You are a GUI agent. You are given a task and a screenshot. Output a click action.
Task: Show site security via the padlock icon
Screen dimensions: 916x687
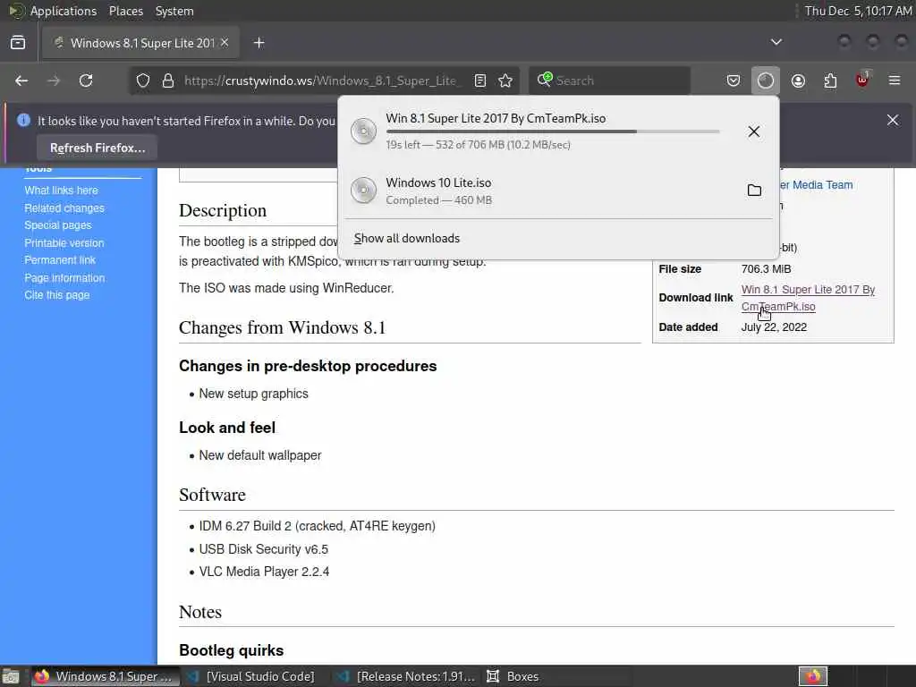click(168, 81)
